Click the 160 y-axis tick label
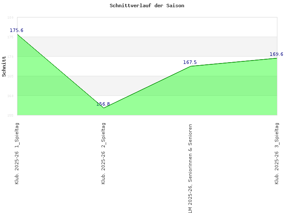 11,96
